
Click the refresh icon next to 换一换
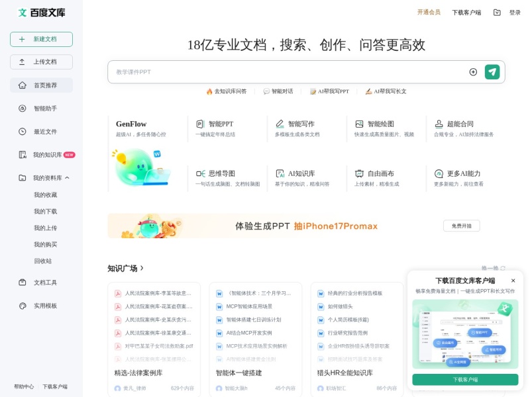[503, 268]
